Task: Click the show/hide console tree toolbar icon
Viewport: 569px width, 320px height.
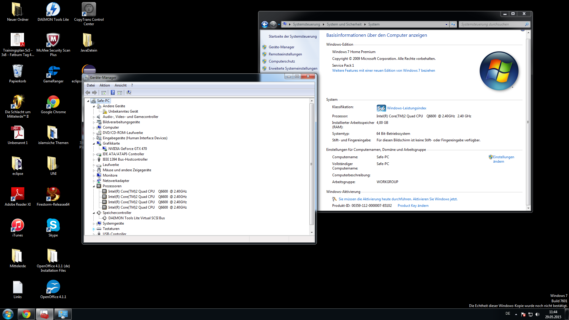Action: point(104,93)
